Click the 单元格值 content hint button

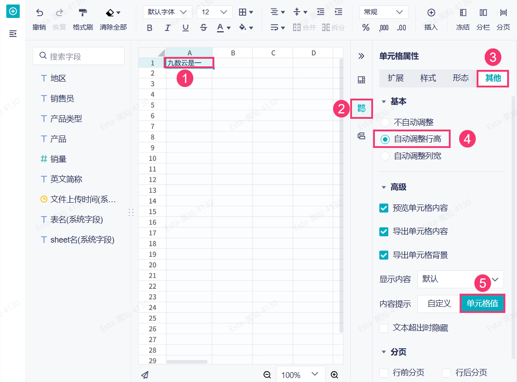[x=482, y=304]
